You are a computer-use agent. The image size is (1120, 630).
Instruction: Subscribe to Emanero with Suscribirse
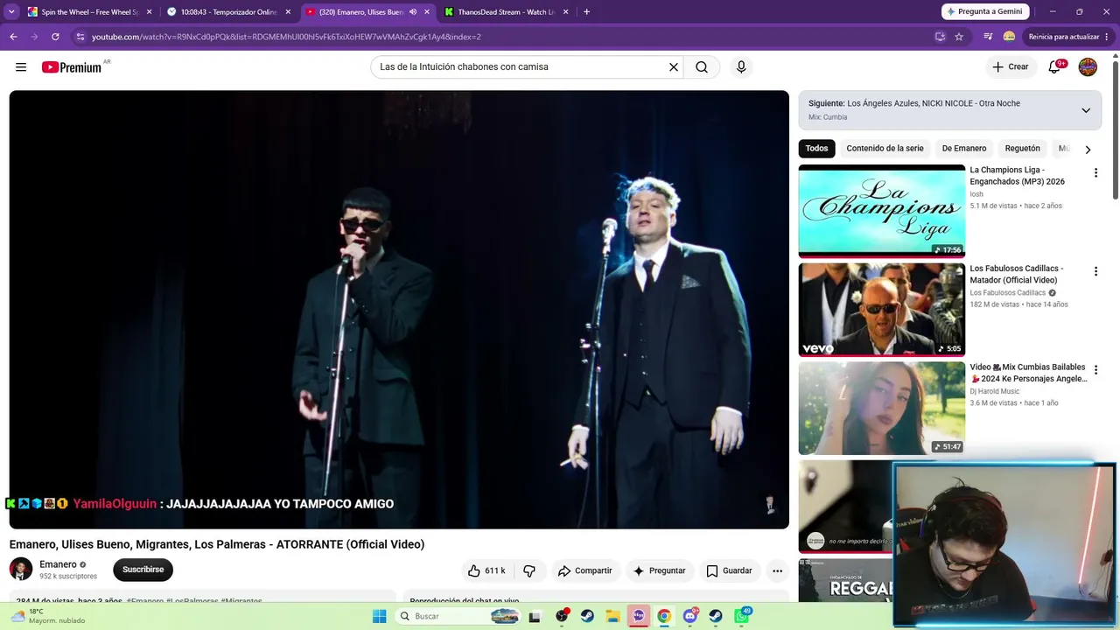tap(143, 570)
